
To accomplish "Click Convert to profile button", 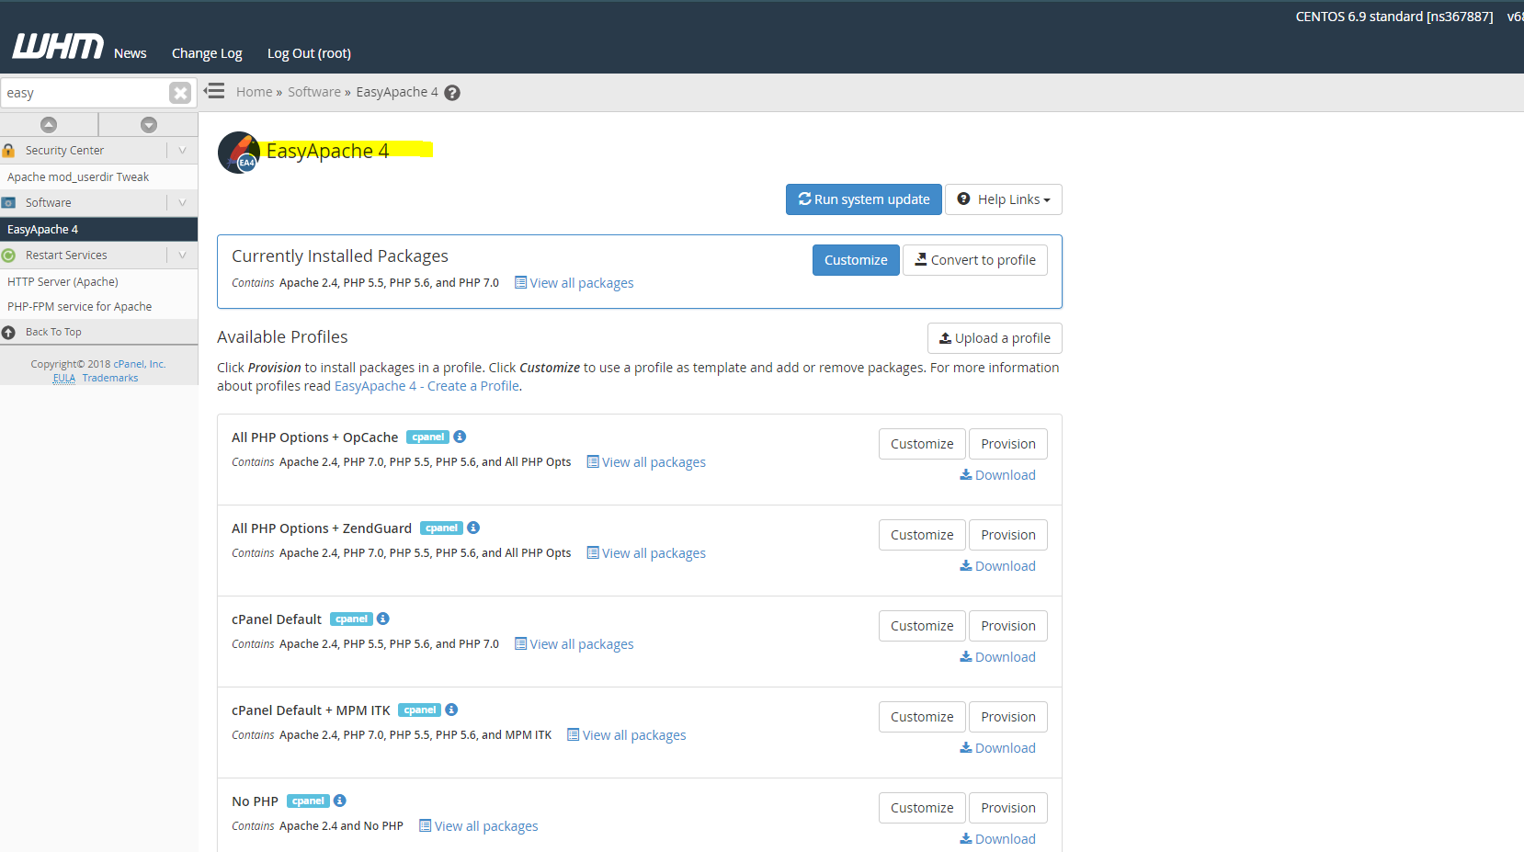I will [975, 260].
